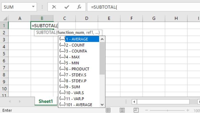
Task: Zoom in with the plus icon
Action: pyautogui.click(x=188, y=110)
